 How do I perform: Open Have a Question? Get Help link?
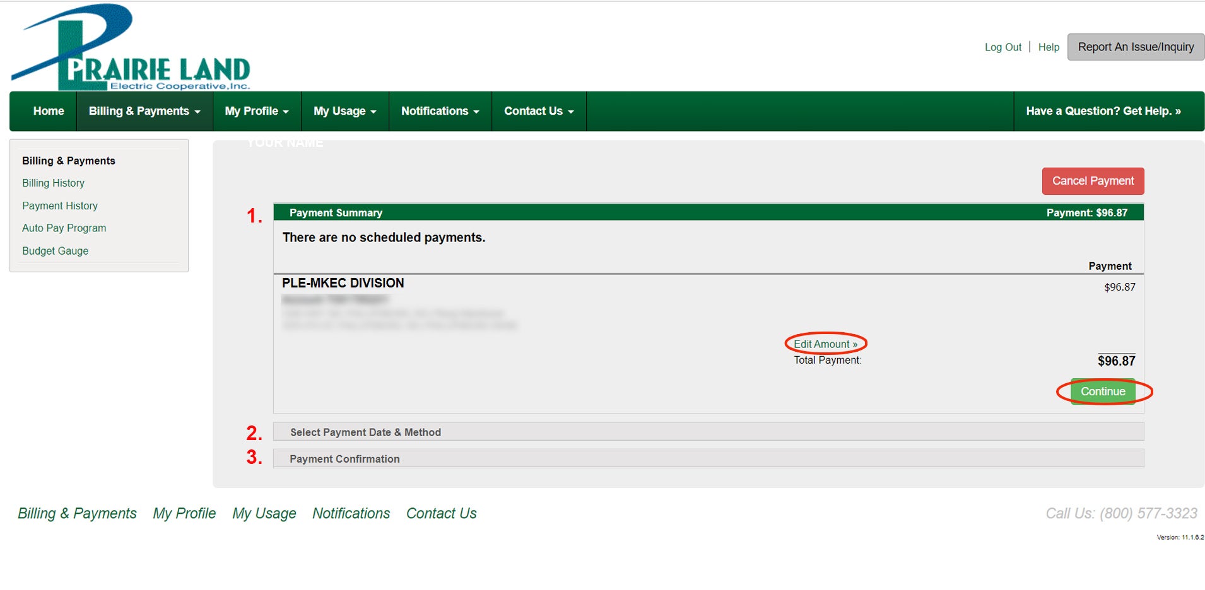(x=1103, y=111)
